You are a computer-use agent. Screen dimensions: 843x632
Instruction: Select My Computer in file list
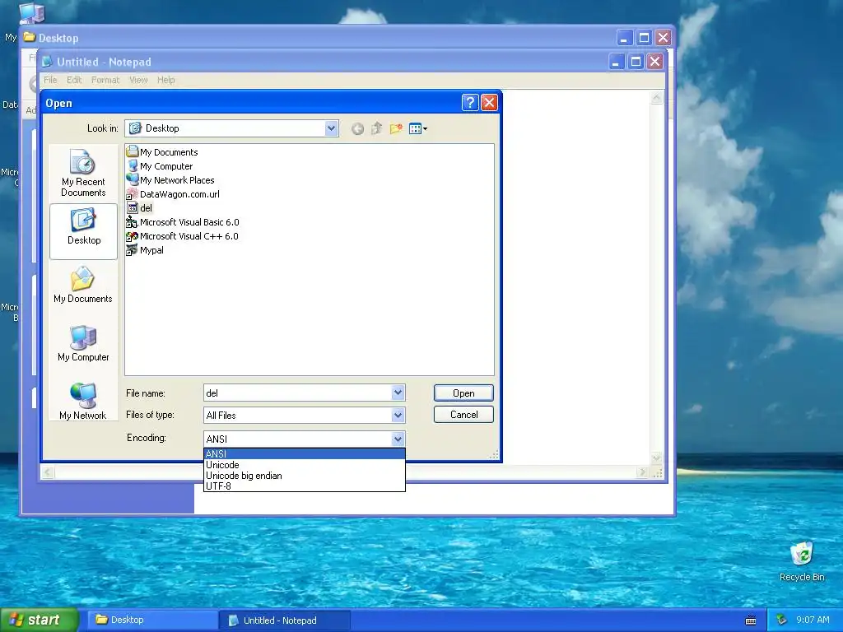(x=160, y=166)
